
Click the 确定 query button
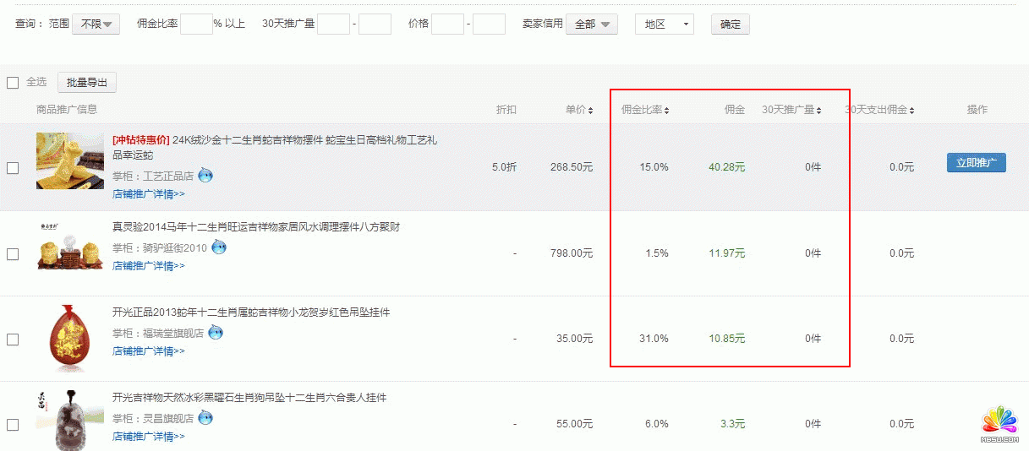point(730,24)
